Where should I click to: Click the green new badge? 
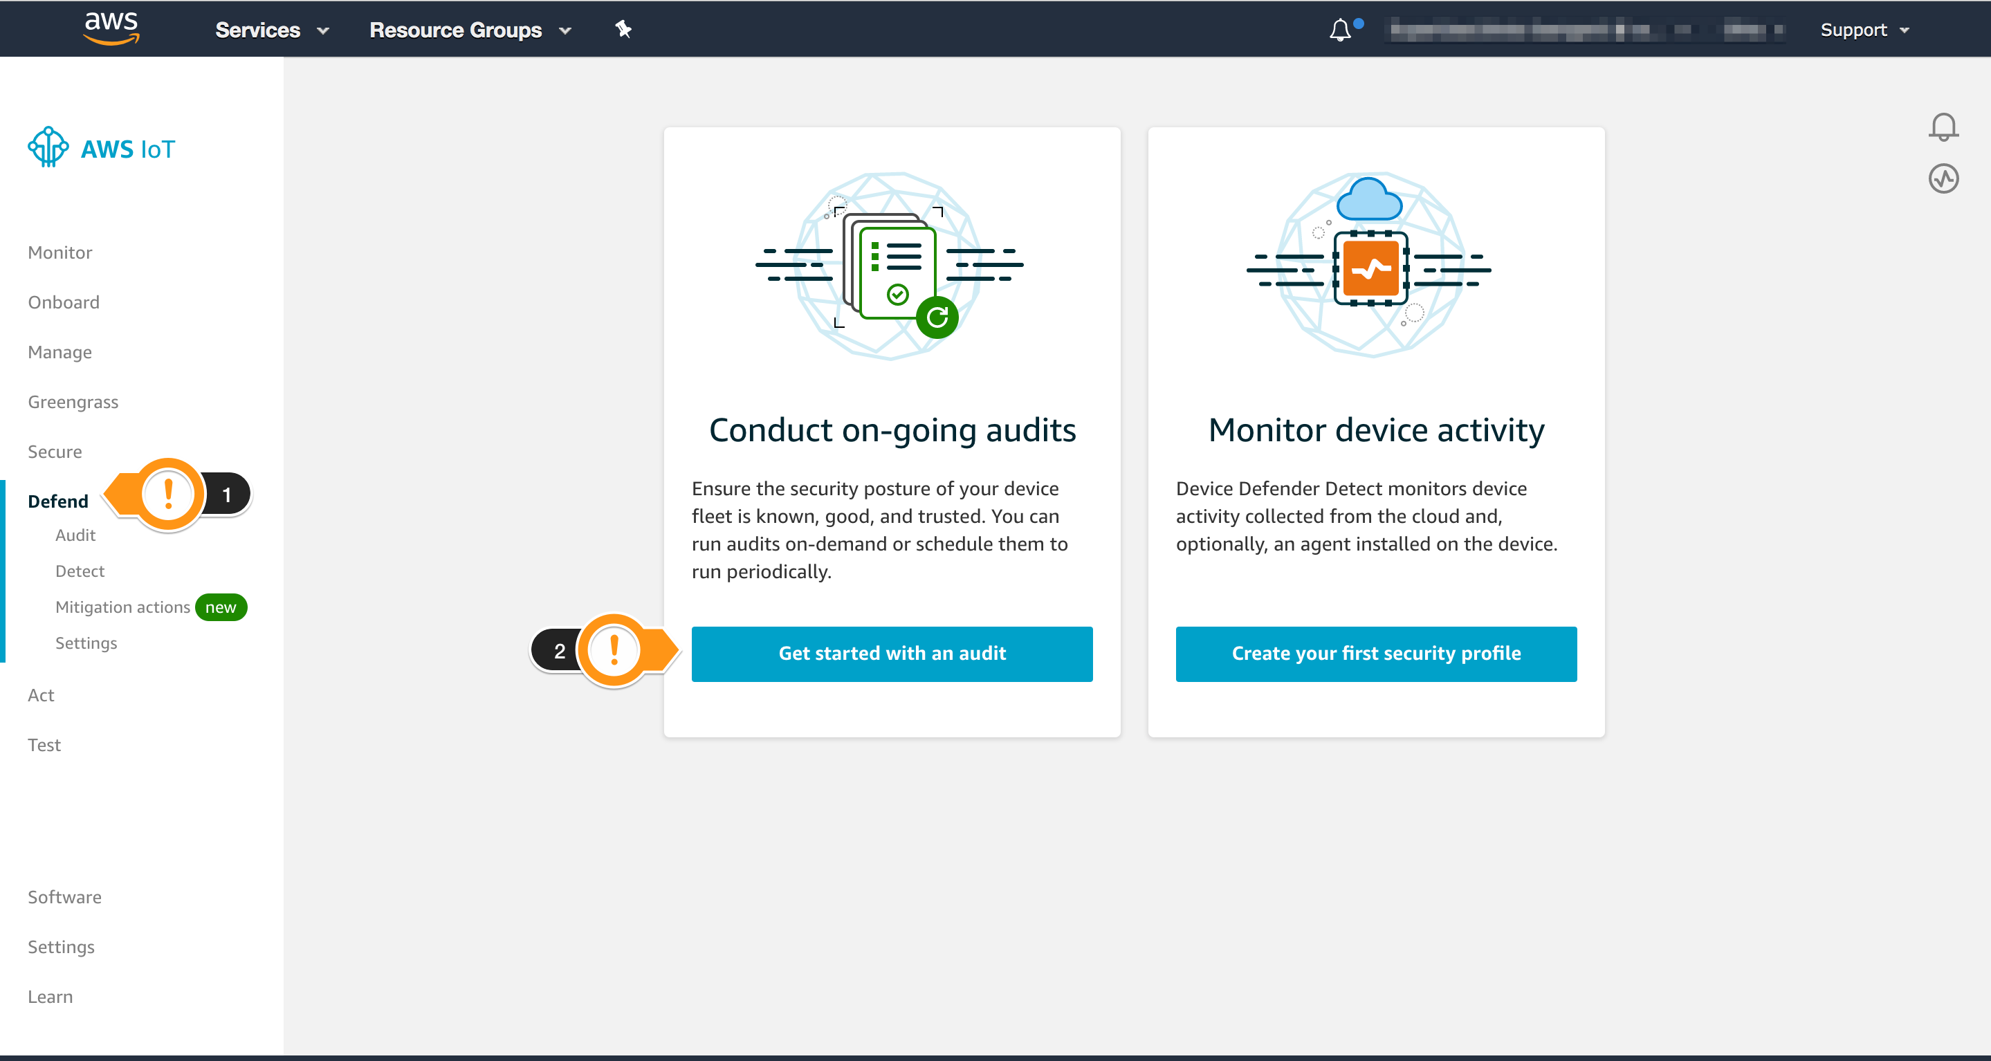pos(221,607)
